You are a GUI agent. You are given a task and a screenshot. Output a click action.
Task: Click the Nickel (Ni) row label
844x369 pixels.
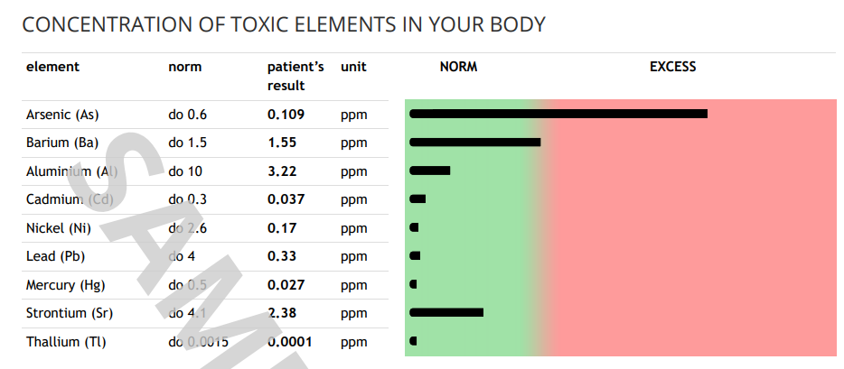pyautogui.click(x=59, y=228)
